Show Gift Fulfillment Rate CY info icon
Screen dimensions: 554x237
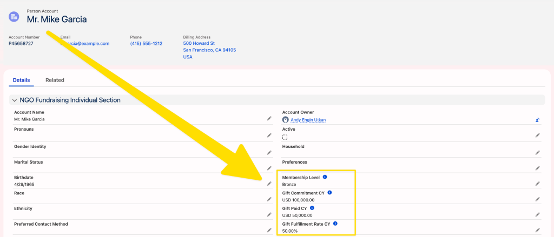click(335, 224)
